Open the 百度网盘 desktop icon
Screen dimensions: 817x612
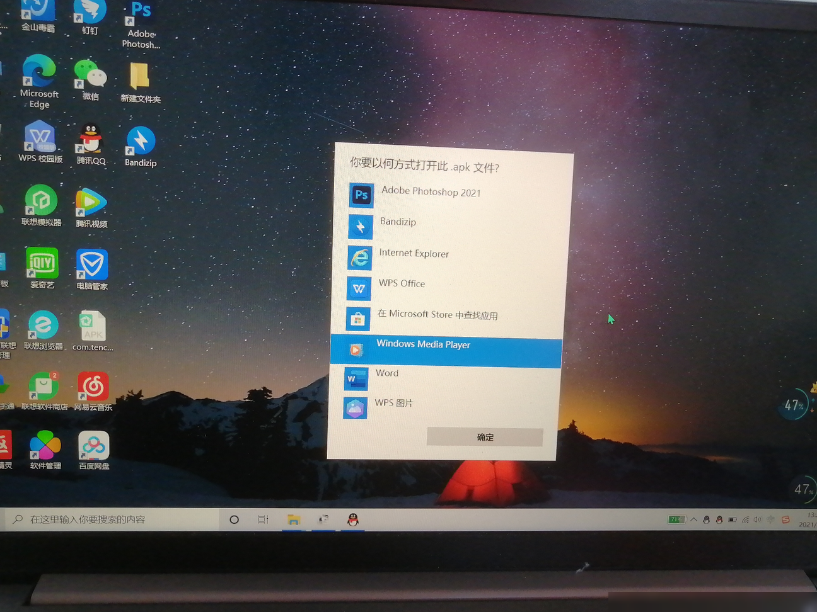(94, 451)
